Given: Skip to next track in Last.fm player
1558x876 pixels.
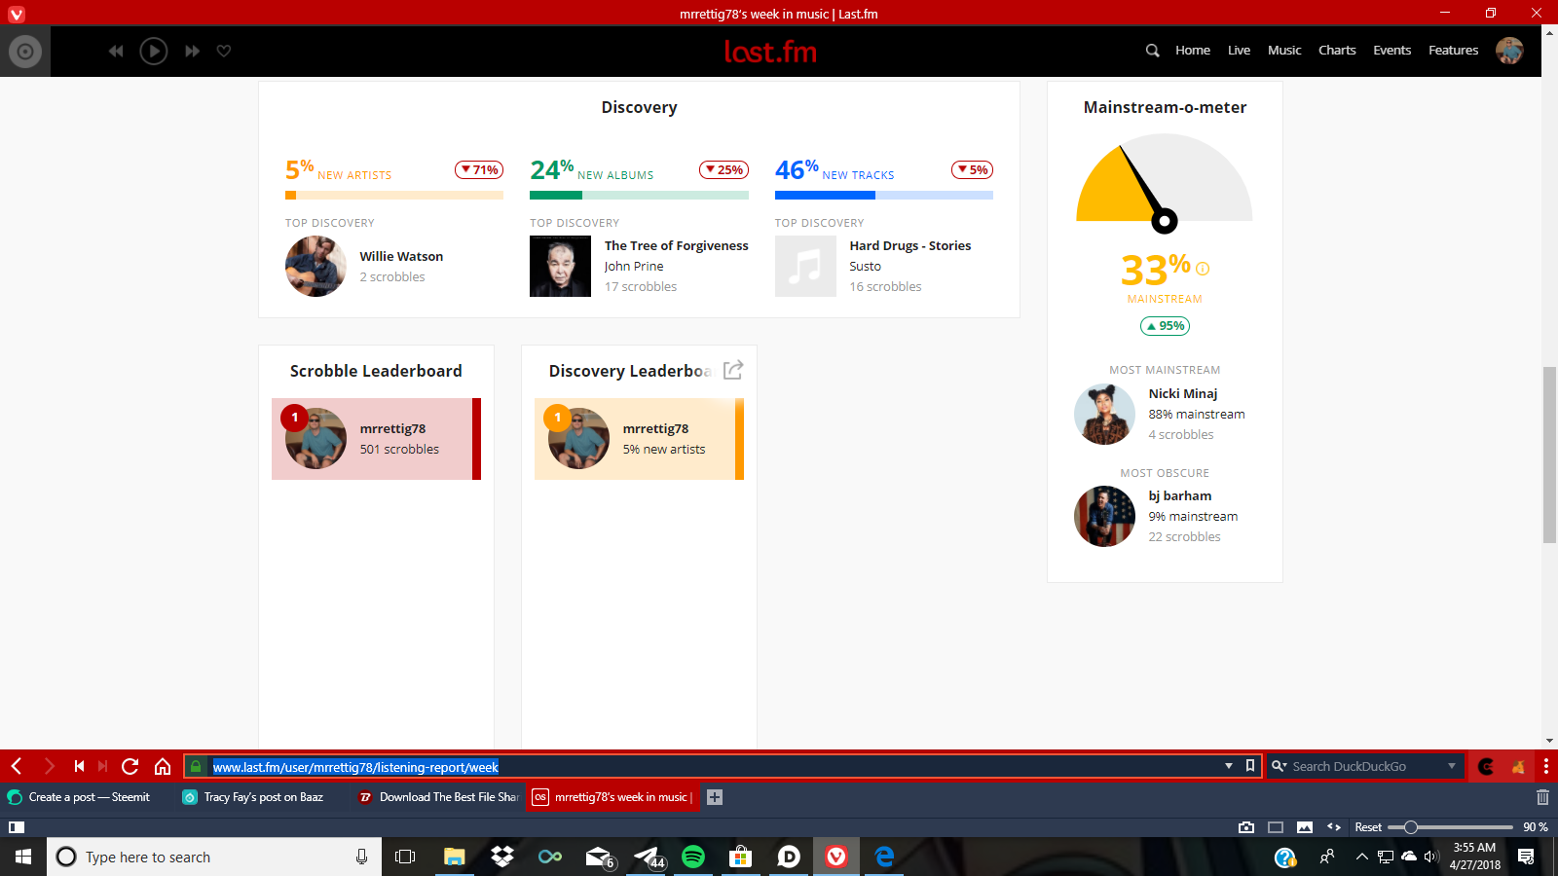Looking at the screenshot, I should coord(192,51).
